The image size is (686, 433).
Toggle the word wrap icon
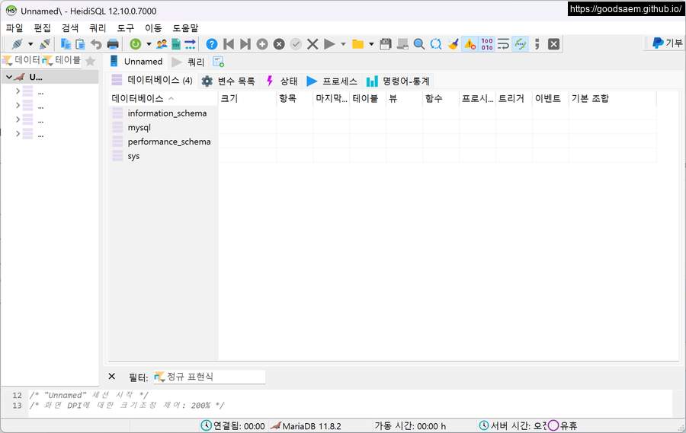tap(504, 44)
